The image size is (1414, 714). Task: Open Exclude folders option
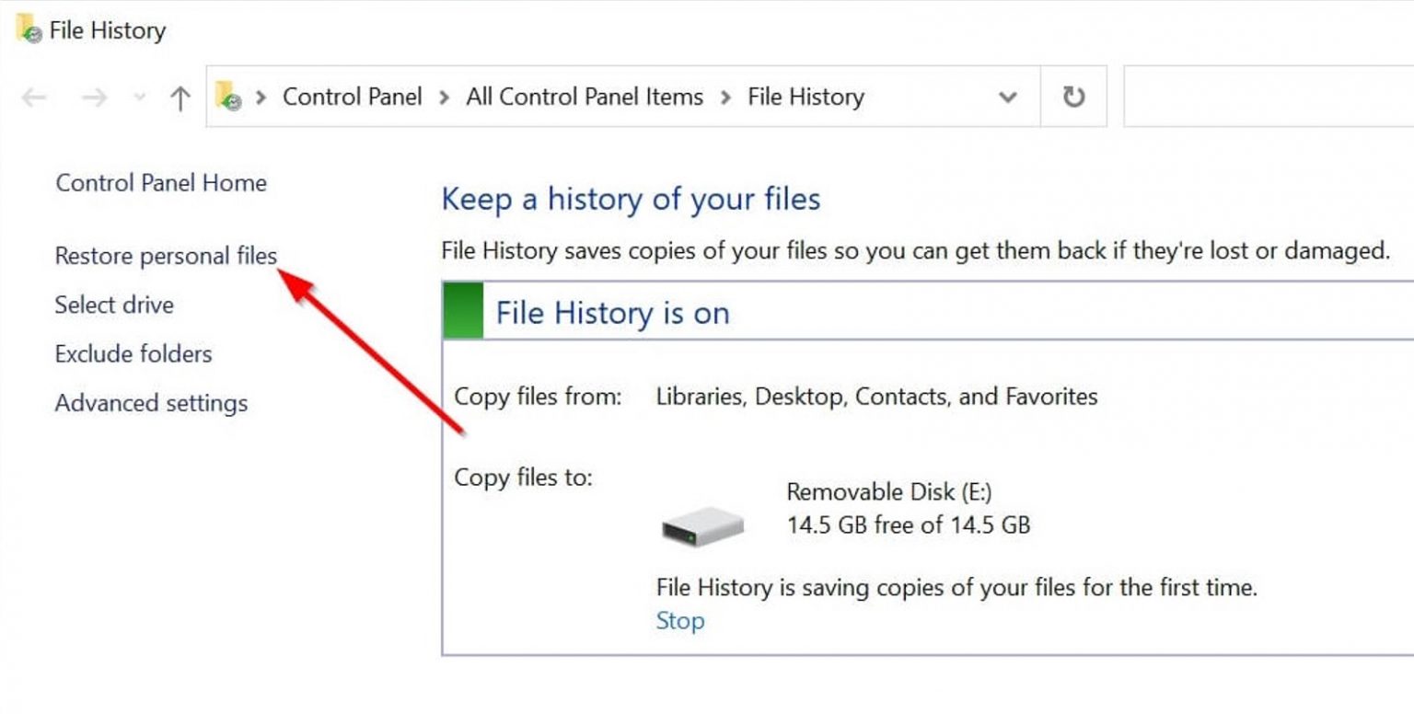pos(133,353)
